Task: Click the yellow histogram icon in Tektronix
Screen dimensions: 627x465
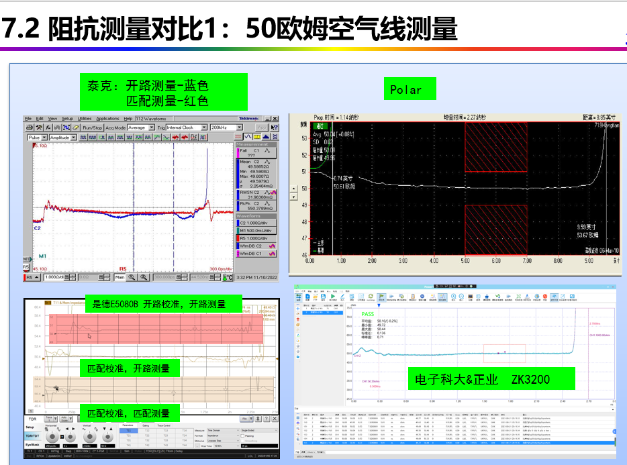Action: coord(257,137)
